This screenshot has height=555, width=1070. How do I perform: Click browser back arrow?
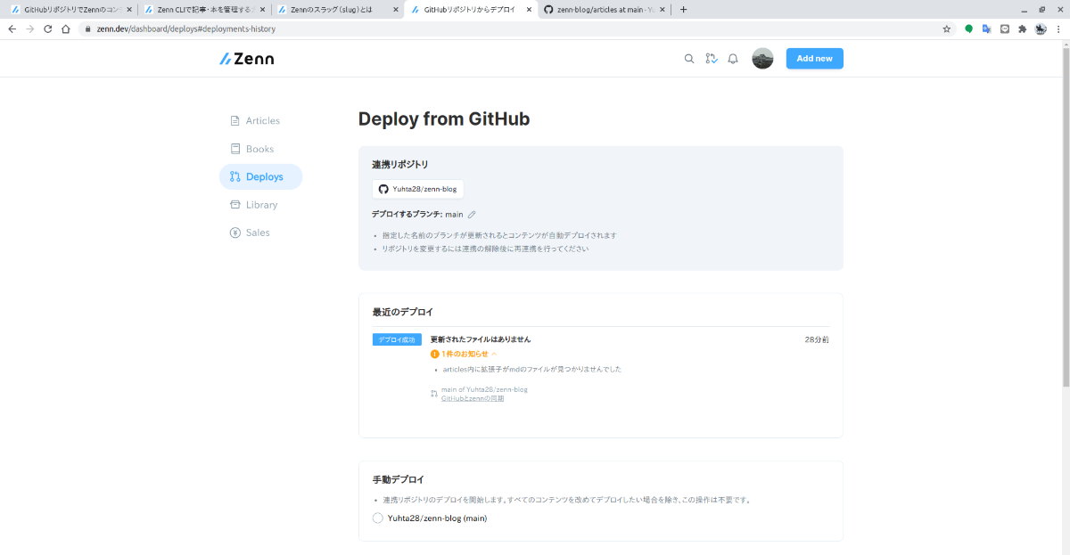pyautogui.click(x=12, y=29)
